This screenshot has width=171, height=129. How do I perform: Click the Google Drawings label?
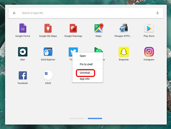point(73,36)
